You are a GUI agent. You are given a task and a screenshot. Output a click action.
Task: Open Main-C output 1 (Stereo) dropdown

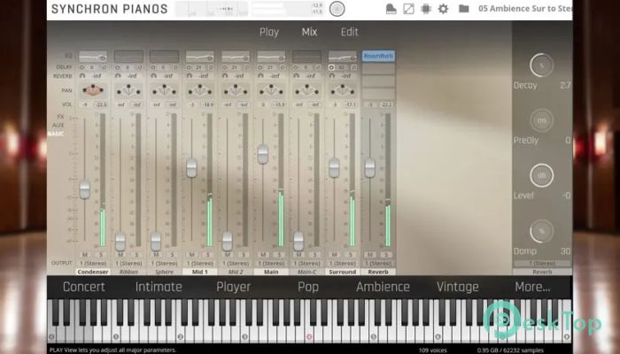306,263
